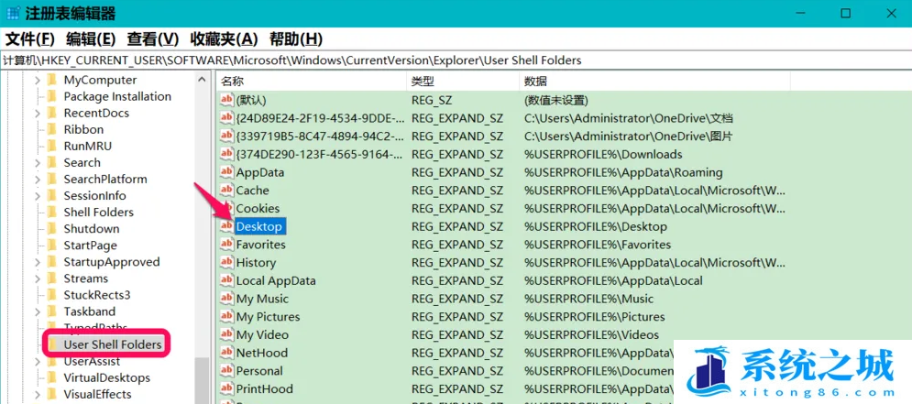Select the StuckRects3 key folder icon
The image size is (912, 404).
52,295
